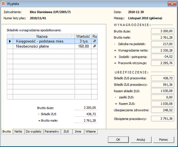Open help with Pomoc button

point(164,140)
